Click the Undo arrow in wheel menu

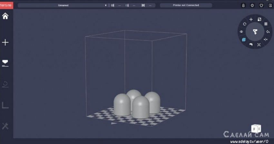pos(268,32)
